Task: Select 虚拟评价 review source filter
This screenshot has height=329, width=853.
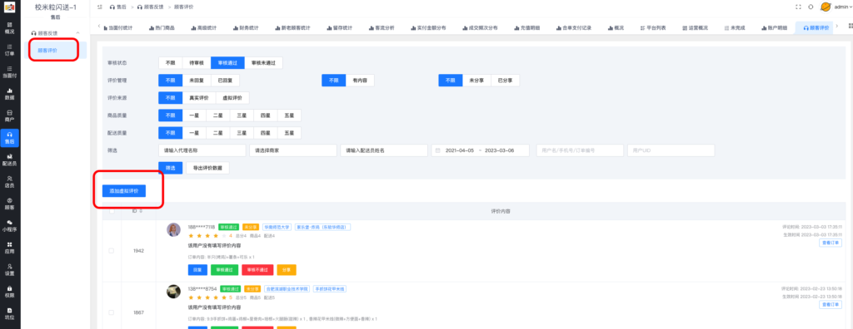Action: tap(232, 98)
